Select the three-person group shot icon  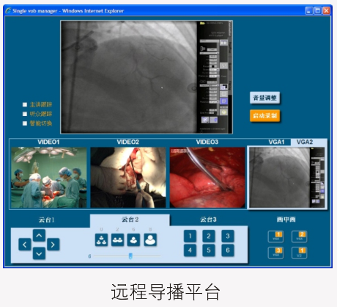click(101, 240)
